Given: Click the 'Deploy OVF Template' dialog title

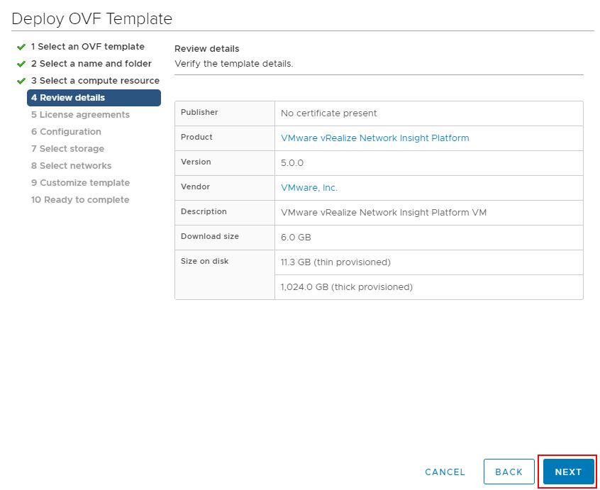Looking at the screenshot, I should tap(92, 18).
